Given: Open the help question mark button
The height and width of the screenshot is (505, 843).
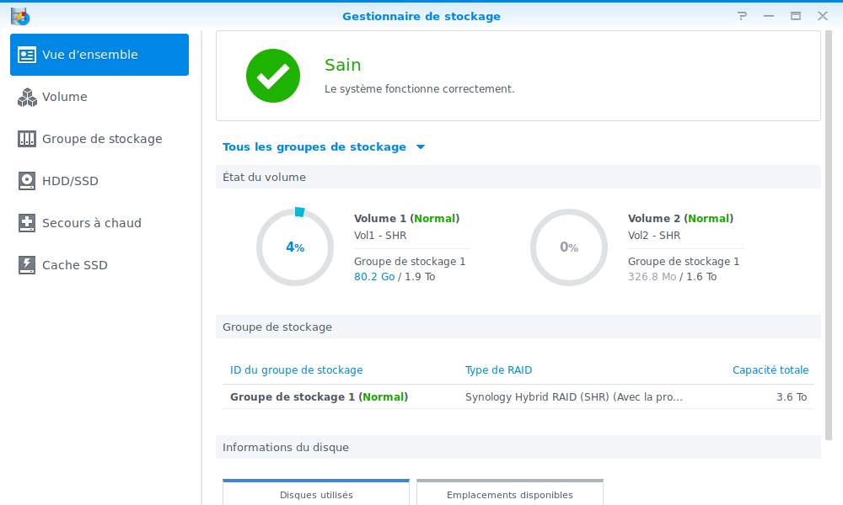Looking at the screenshot, I should click(x=742, y=16).
